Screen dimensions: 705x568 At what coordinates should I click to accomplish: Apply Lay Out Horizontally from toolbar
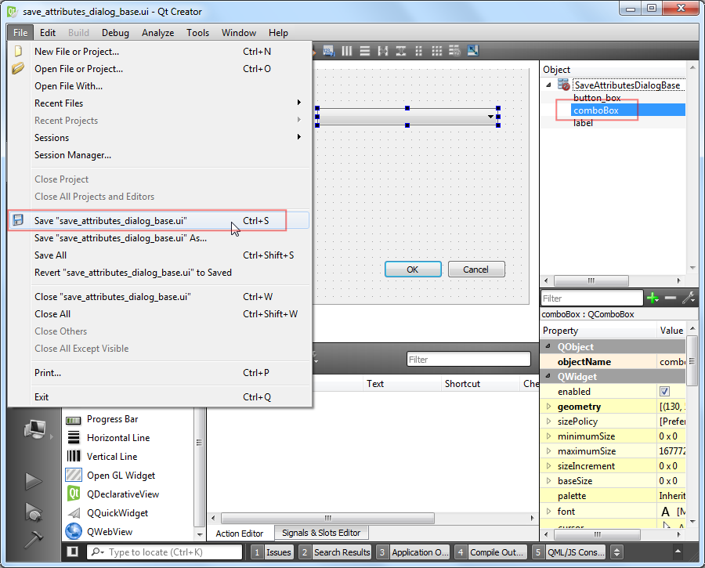347,51
